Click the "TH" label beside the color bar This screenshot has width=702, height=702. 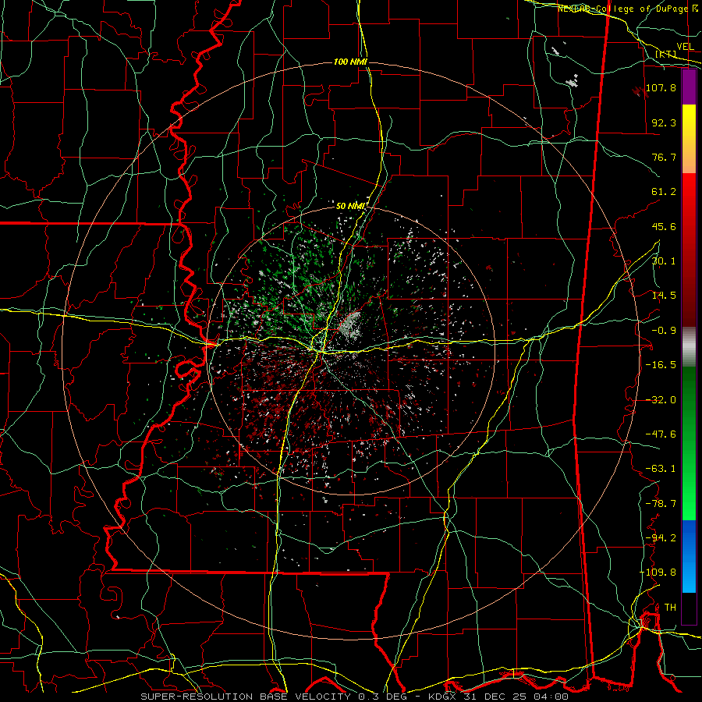click(670, 608)
